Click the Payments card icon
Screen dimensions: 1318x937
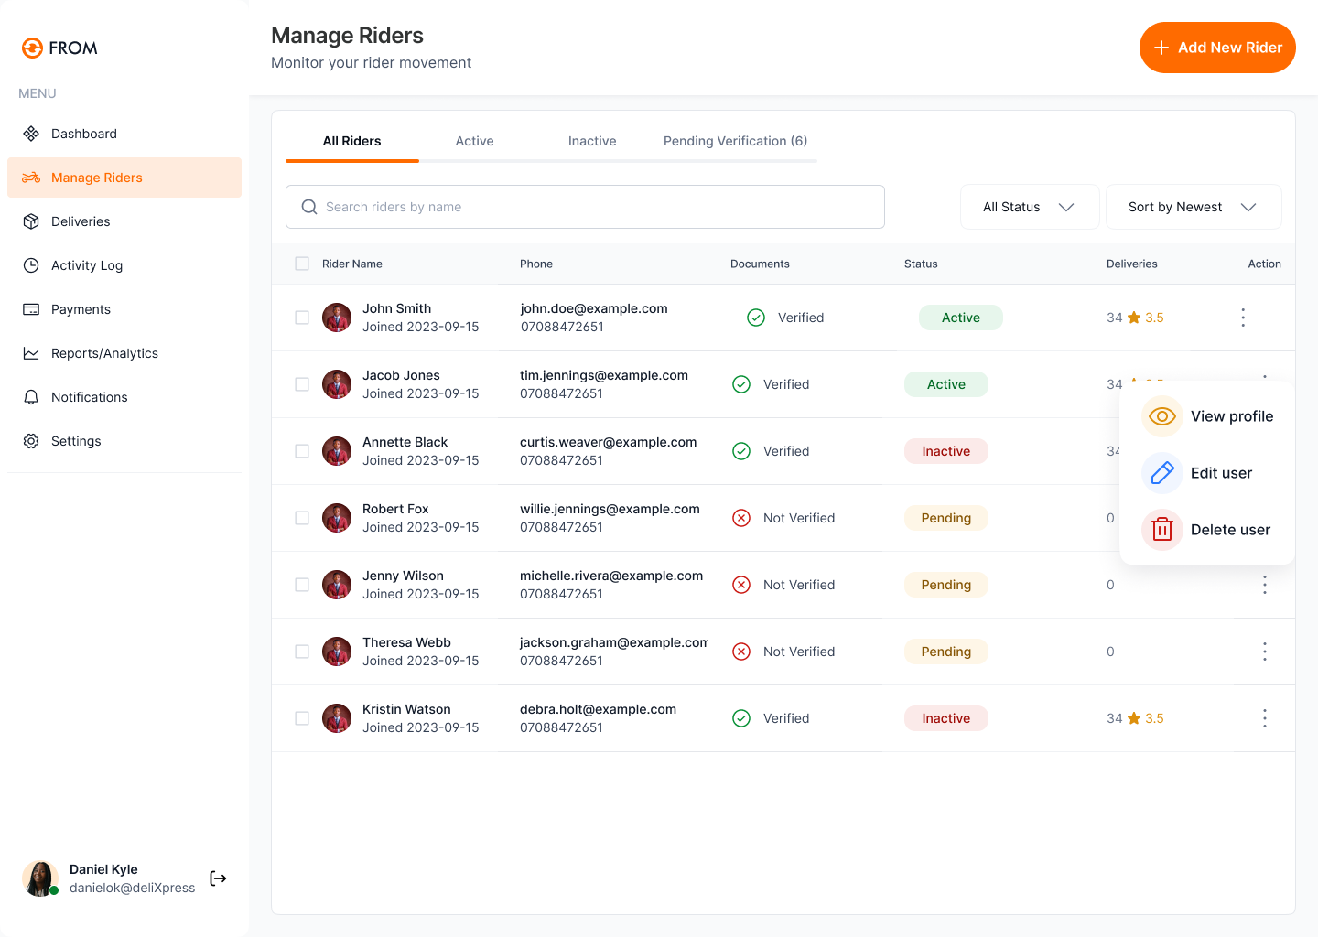[x=31, y=309]
